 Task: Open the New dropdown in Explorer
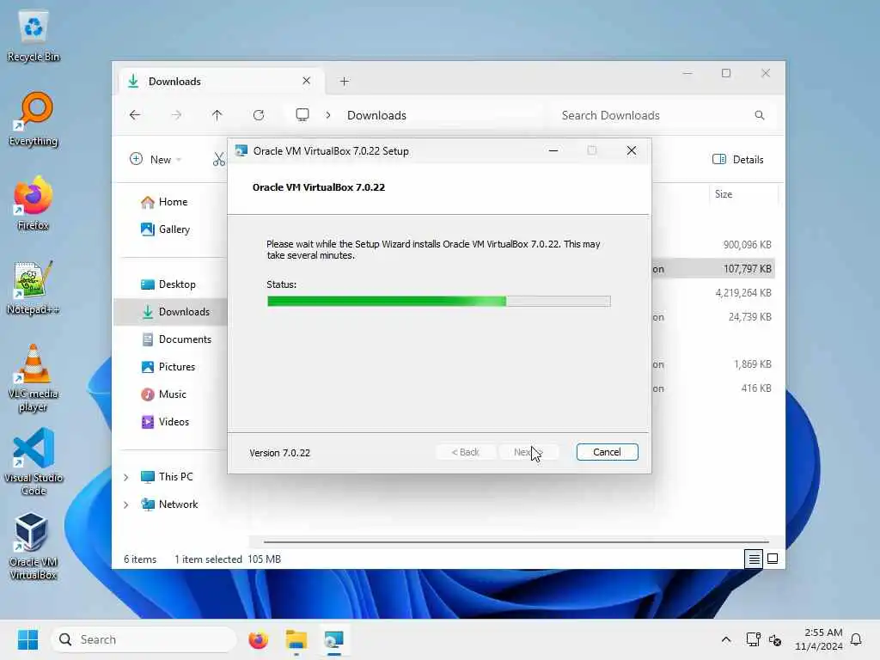tap(156, 159)
